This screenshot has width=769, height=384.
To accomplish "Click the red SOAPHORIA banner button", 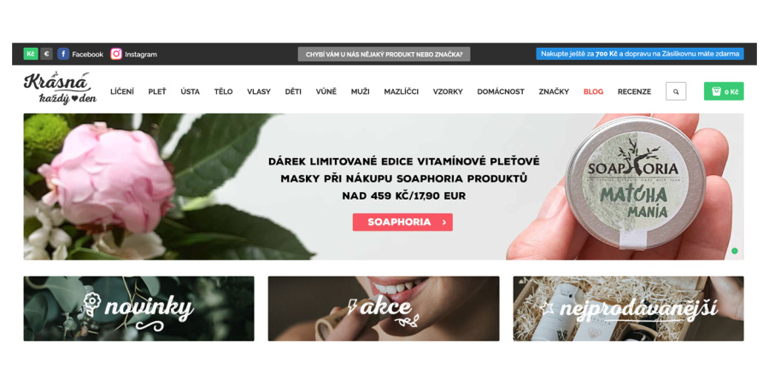I will coord(402,222).
